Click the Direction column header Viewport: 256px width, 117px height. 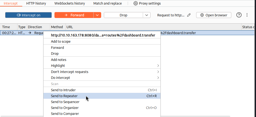coord(39,27)
